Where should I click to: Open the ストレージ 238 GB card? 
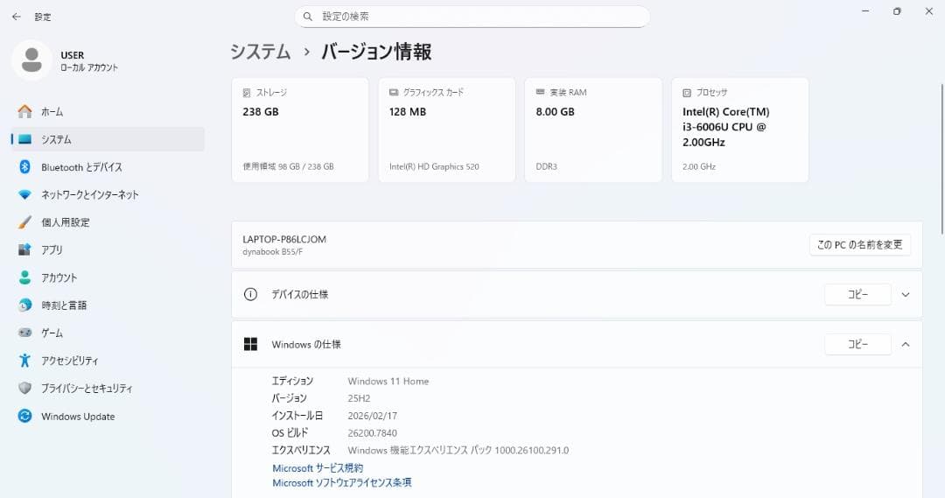click(300, 130)
